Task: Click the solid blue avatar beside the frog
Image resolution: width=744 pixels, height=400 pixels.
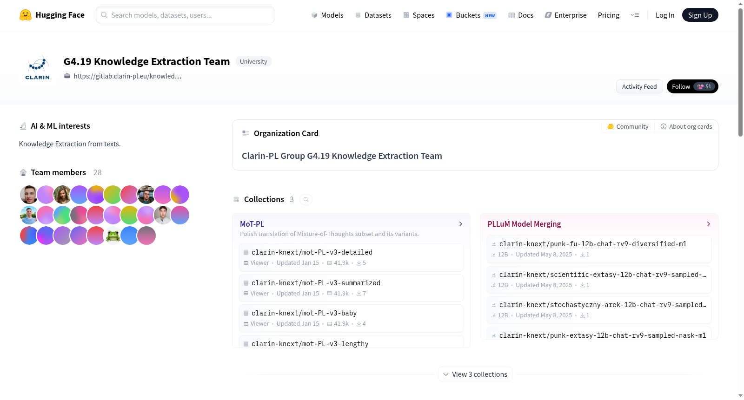Action: [129, 236]
